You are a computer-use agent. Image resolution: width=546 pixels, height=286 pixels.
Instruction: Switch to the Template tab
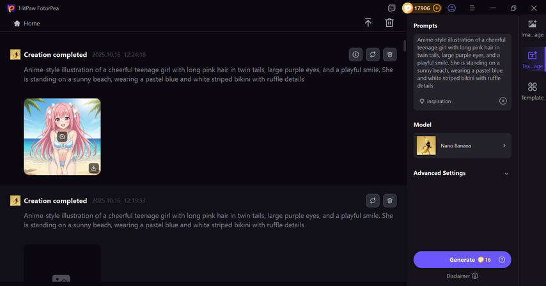point(532,91)
